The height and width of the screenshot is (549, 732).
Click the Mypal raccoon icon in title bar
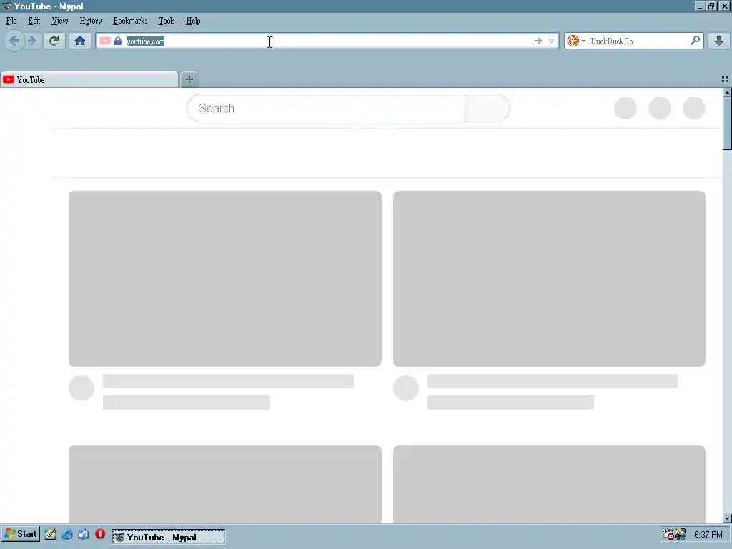(6, 6)
